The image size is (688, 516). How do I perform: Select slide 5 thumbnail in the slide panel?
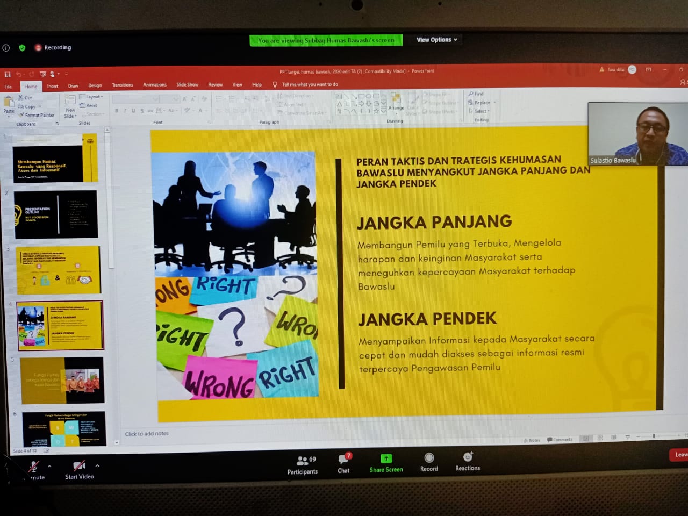(x=62, y=380)
